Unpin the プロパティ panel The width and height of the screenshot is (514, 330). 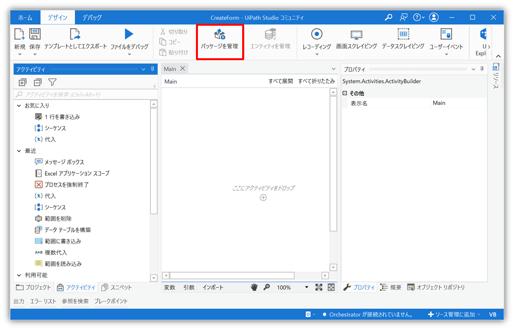pos(482,69)
